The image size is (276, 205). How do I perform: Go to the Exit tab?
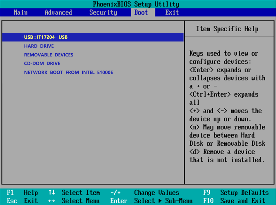172,12
